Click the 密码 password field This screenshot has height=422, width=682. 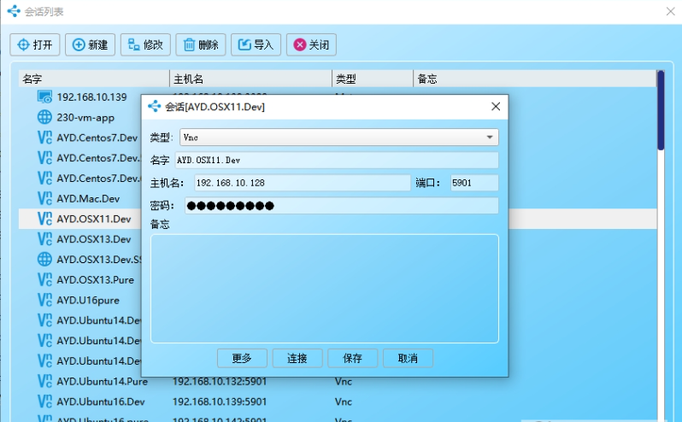342,206
